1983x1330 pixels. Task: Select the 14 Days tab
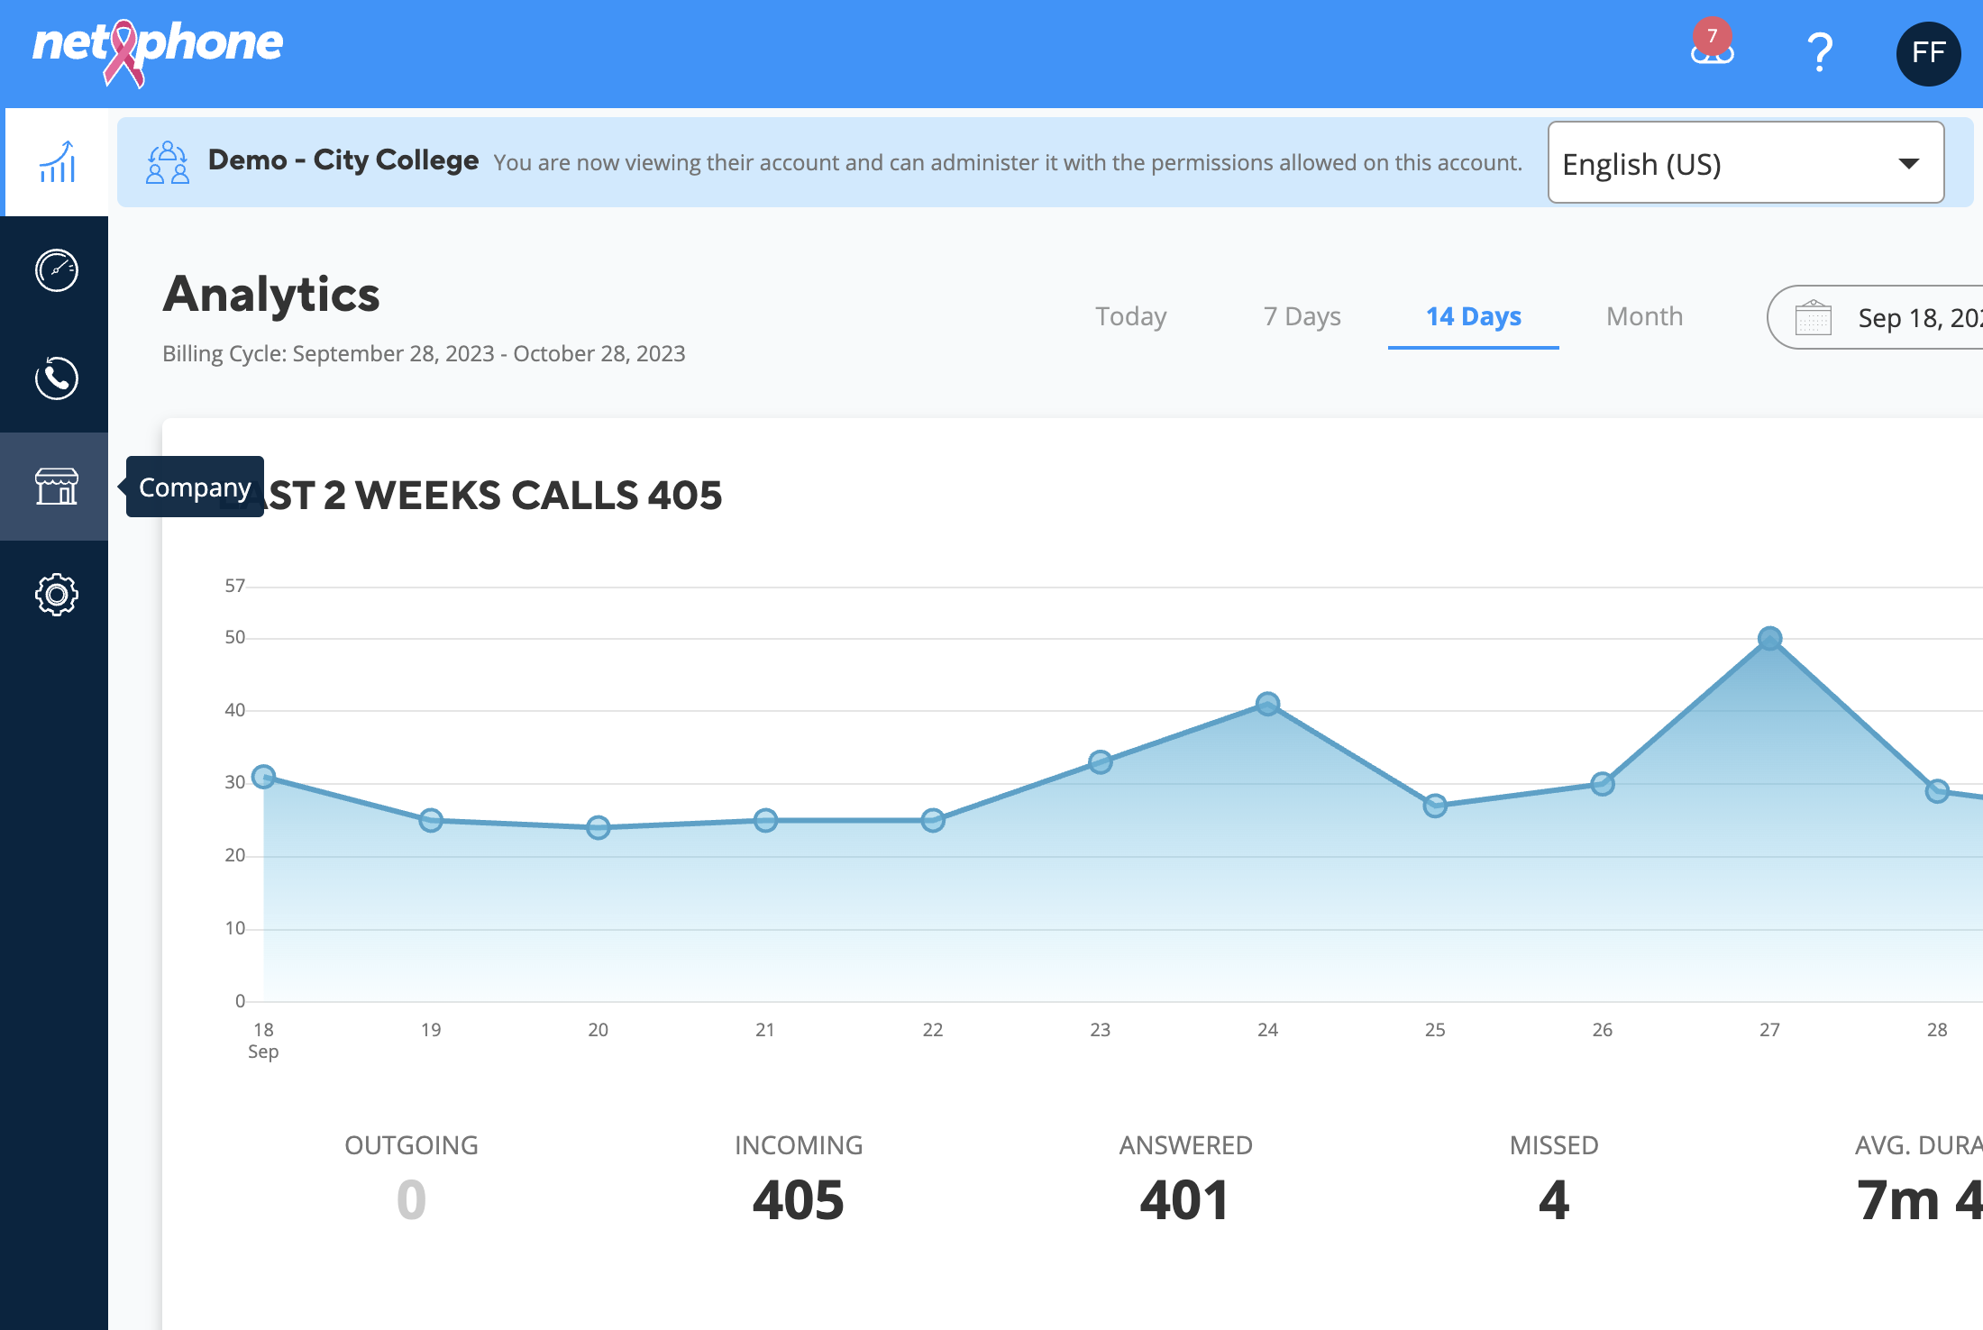[x=1473, y=316]
